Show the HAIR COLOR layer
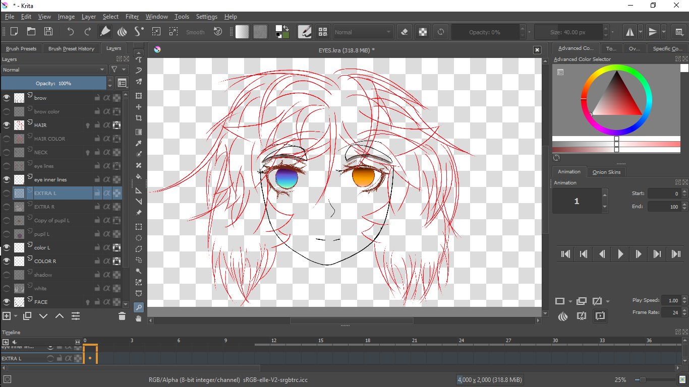Viewport: 689px width, 387px height. (7, 139)
